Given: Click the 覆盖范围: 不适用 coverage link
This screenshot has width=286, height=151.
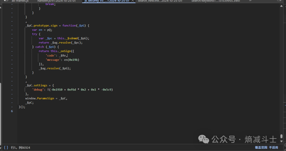Looking at the screenshot, I should tap(266, 147).
